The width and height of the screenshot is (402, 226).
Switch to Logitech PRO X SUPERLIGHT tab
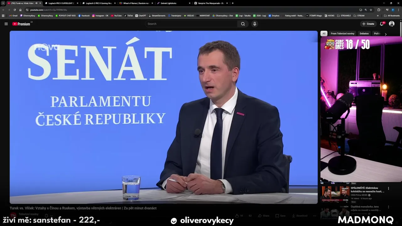click(61, 3)
